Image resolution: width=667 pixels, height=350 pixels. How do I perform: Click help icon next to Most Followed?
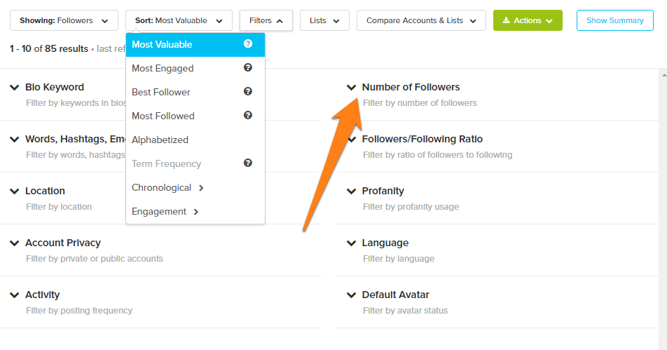tap(248, 116)
